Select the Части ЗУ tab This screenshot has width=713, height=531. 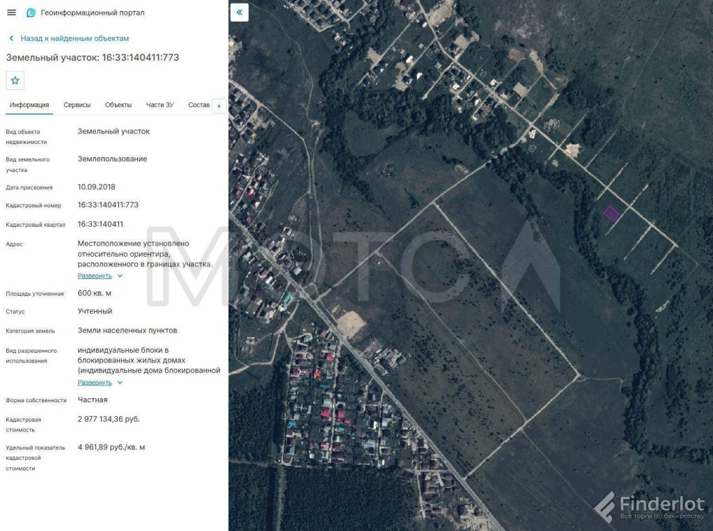(159, 105)
